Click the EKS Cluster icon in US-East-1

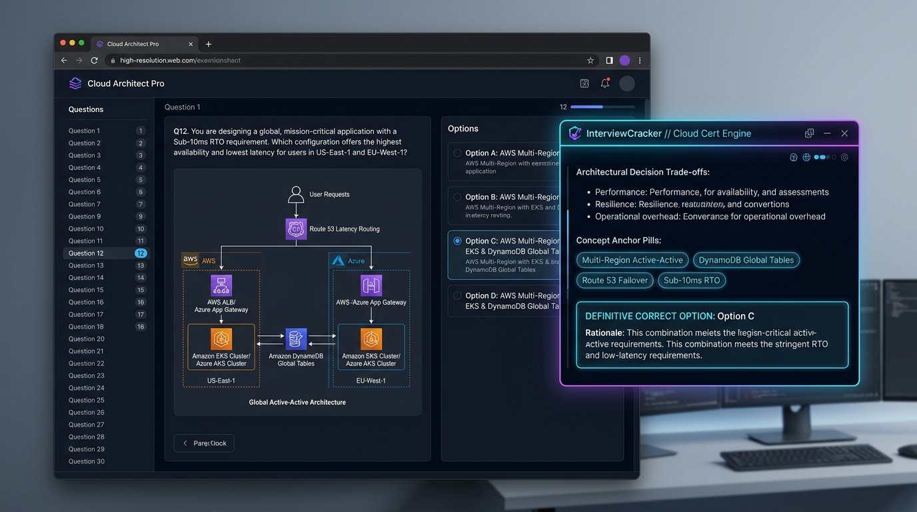click(x=221, y=339)
